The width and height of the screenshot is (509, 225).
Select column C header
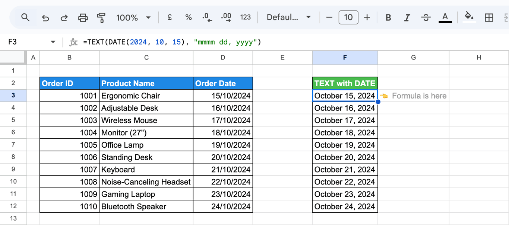[x=146, y=57]
